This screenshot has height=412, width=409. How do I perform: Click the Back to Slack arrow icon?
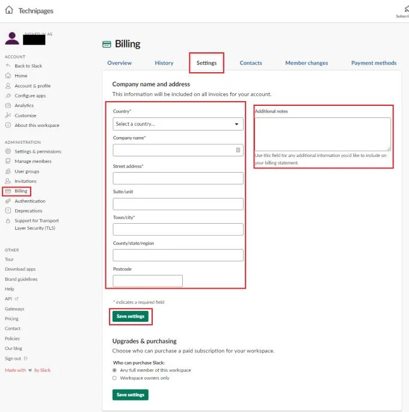point(8,66)
